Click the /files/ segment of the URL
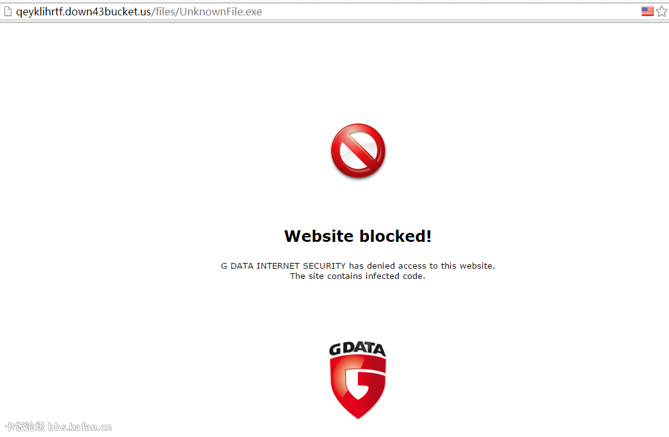The image size is (669, 437). [166, 12]
